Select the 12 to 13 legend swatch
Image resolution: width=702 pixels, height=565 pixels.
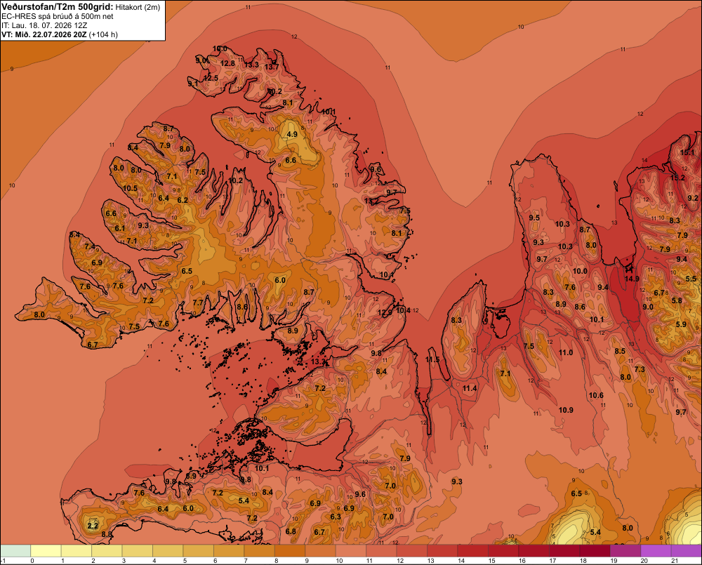(412, 551)
